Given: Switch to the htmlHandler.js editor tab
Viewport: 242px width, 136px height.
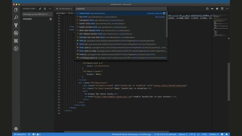Looking at the screenshot, I should [x=64, y=9].
